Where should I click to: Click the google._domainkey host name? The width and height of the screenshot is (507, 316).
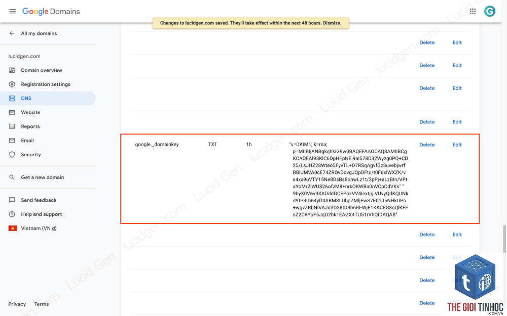[x=157, y=144]
